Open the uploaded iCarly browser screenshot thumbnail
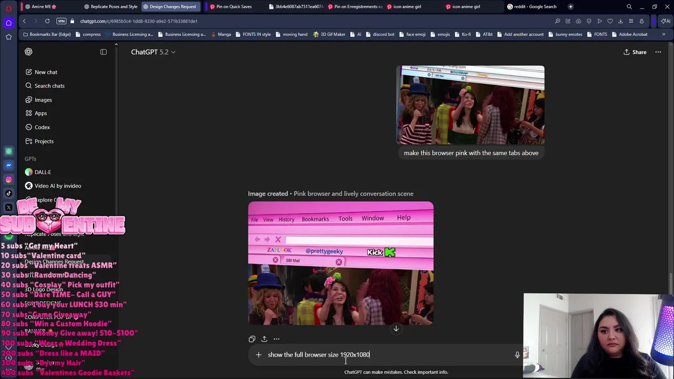Screen dimensions: 674x379 tap(470, 105)
